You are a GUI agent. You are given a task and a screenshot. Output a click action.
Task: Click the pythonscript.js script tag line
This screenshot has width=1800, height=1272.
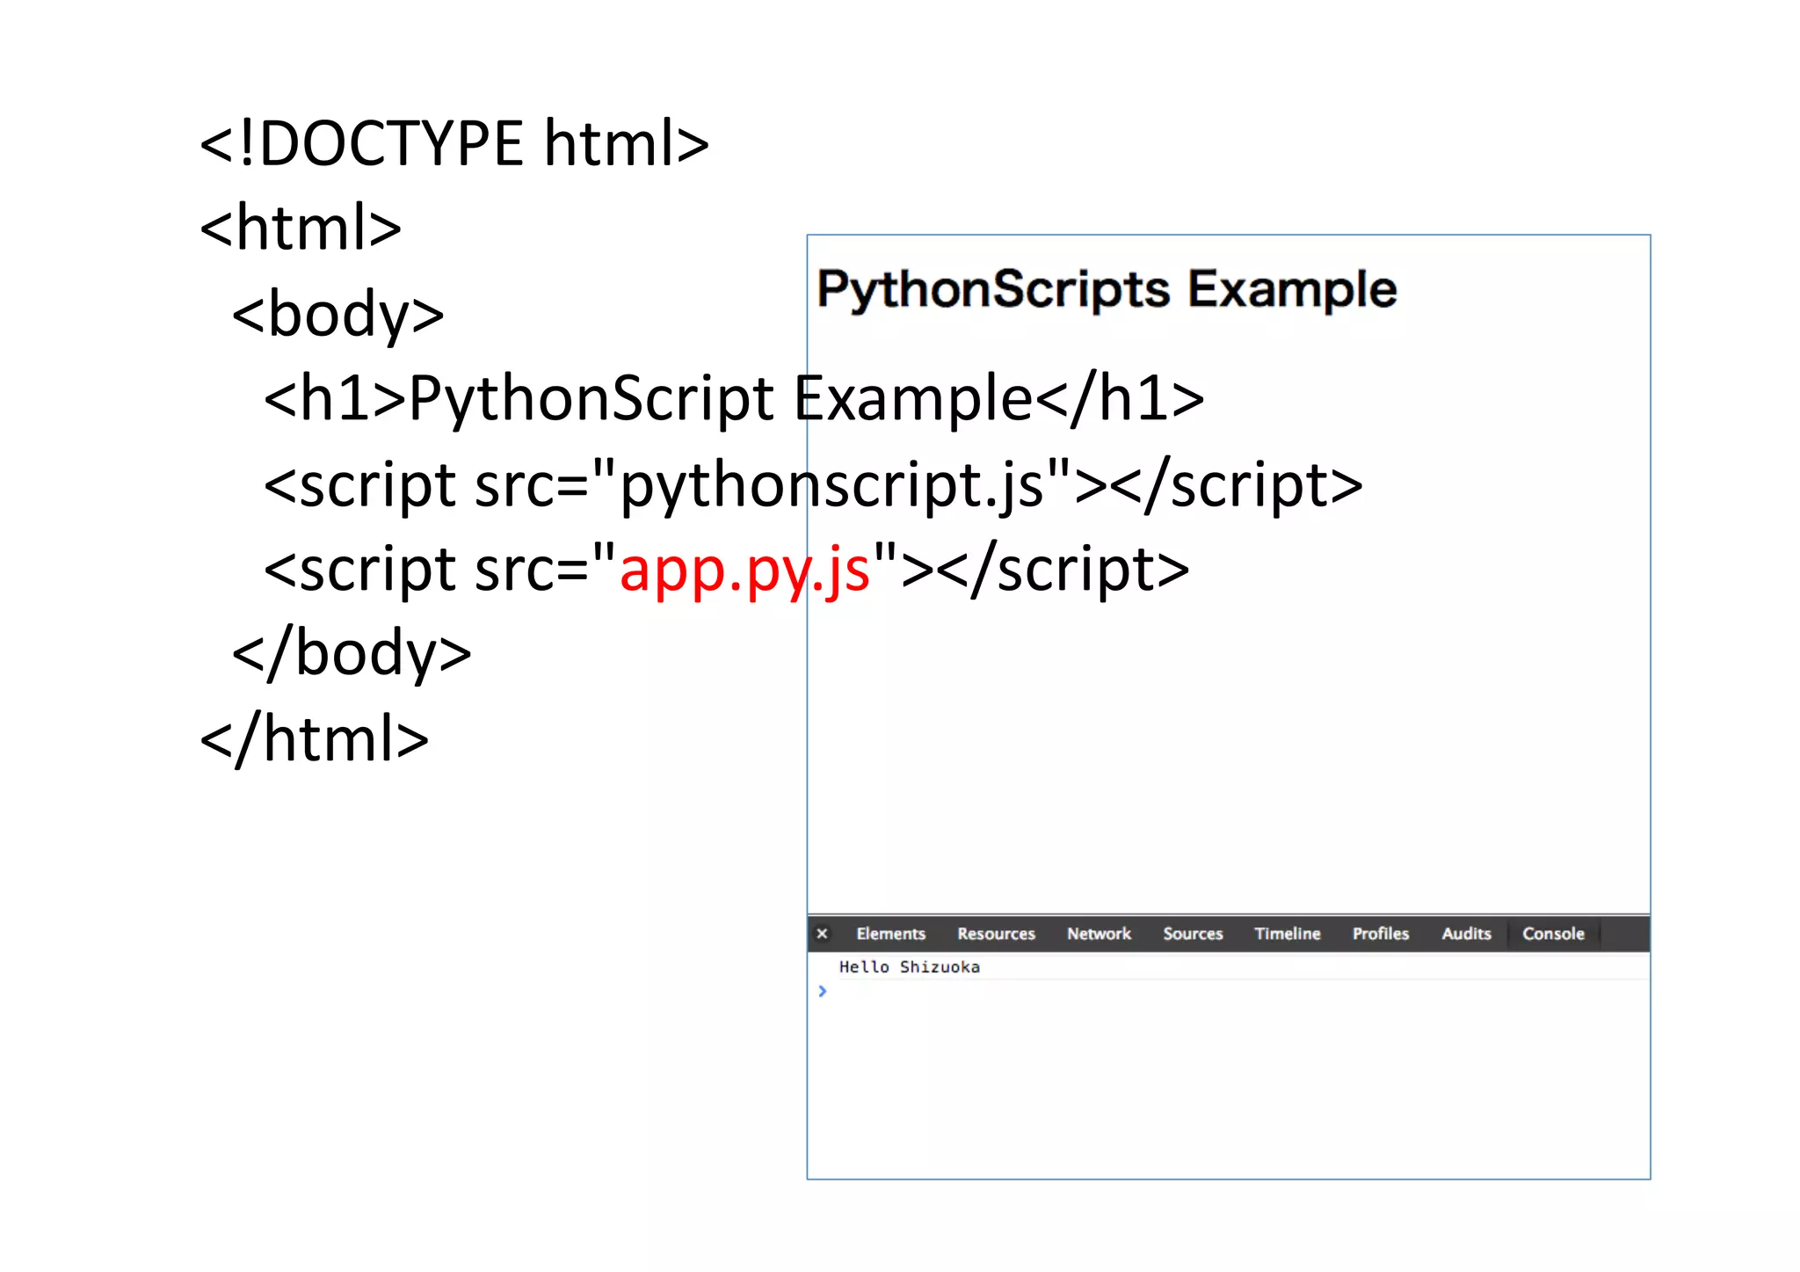tap(813, 485)
